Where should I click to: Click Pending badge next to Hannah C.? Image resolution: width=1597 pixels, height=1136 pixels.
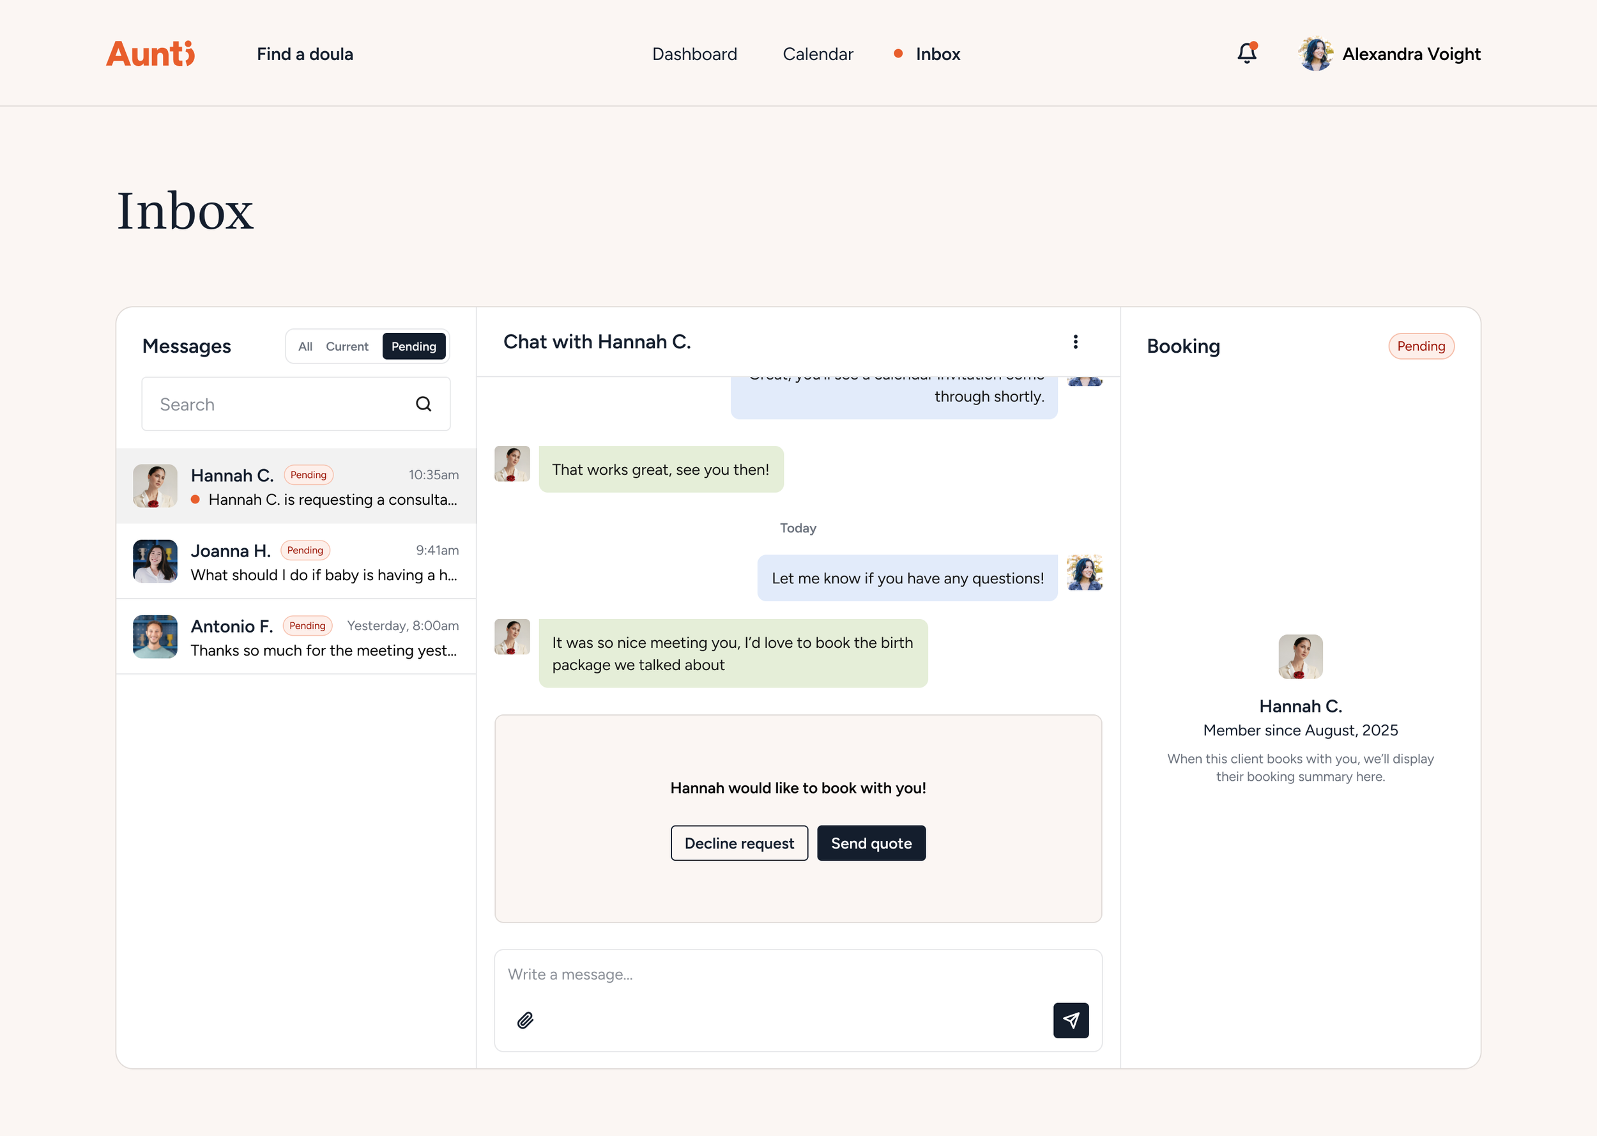coord(309,475)
